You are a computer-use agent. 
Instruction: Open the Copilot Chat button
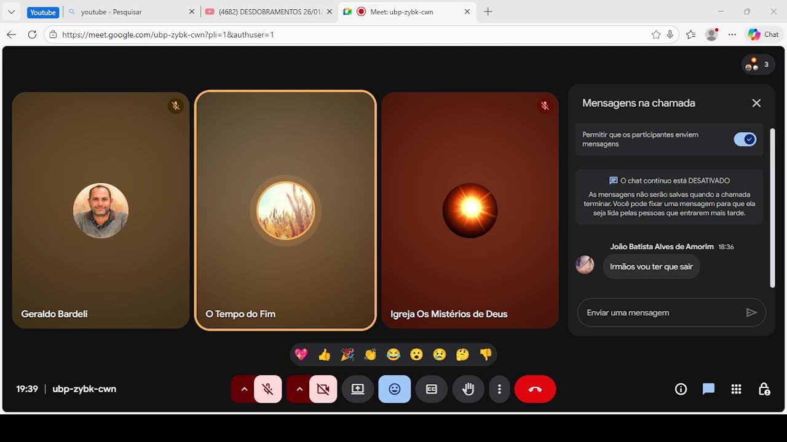(763, 34)
